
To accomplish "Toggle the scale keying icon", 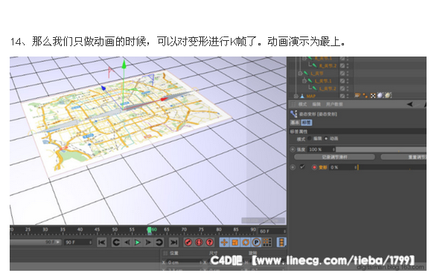I will [x=235, y=243].
